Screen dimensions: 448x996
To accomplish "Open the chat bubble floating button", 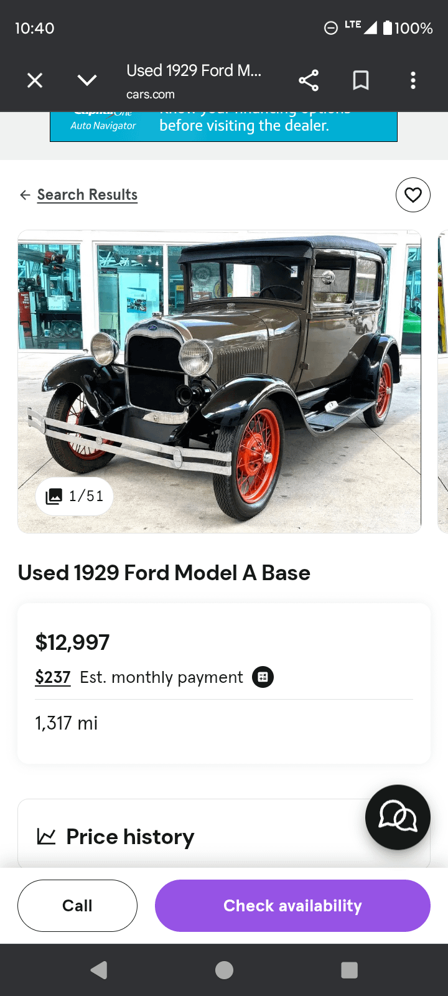I will (x=398, y=817).
